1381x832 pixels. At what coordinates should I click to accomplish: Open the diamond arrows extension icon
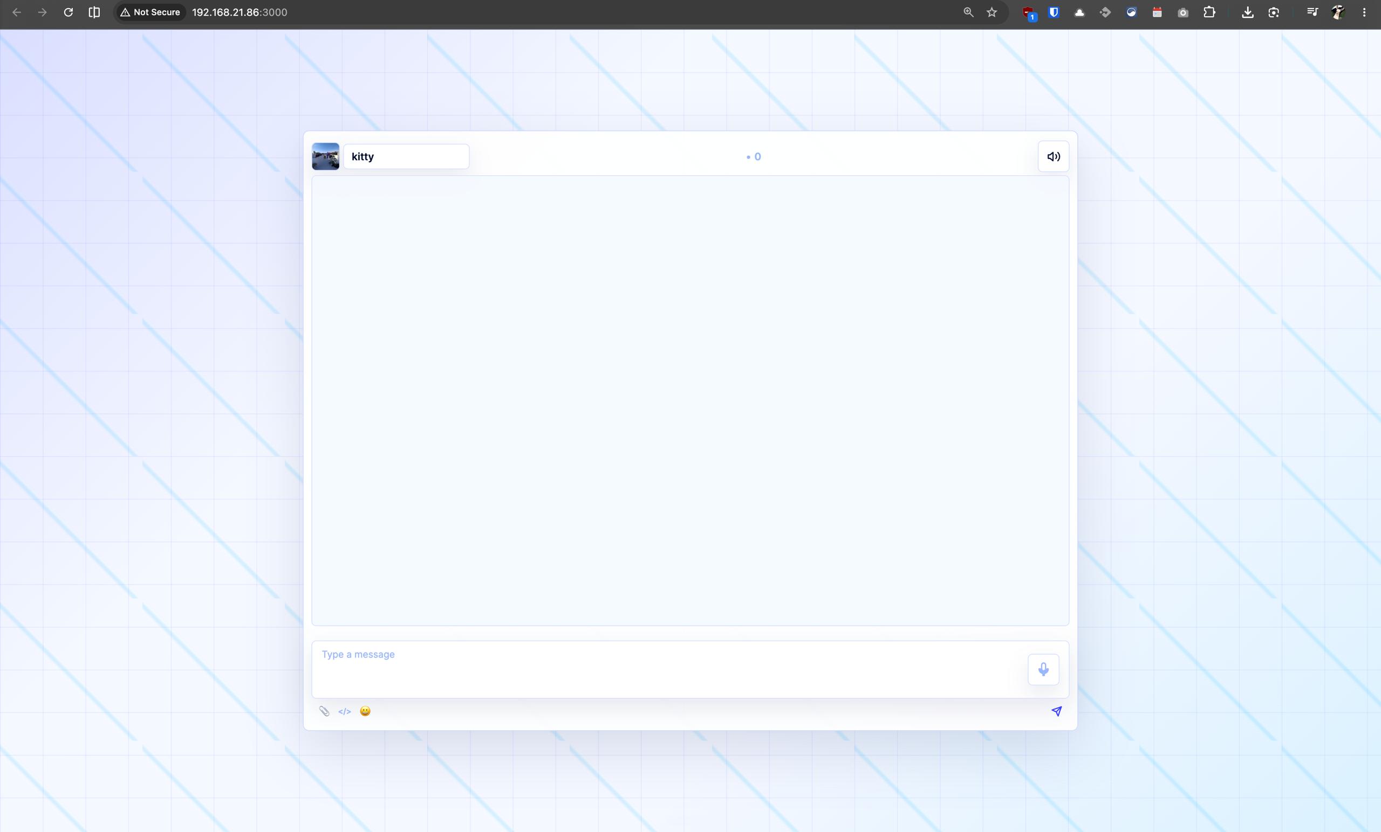1105,12
